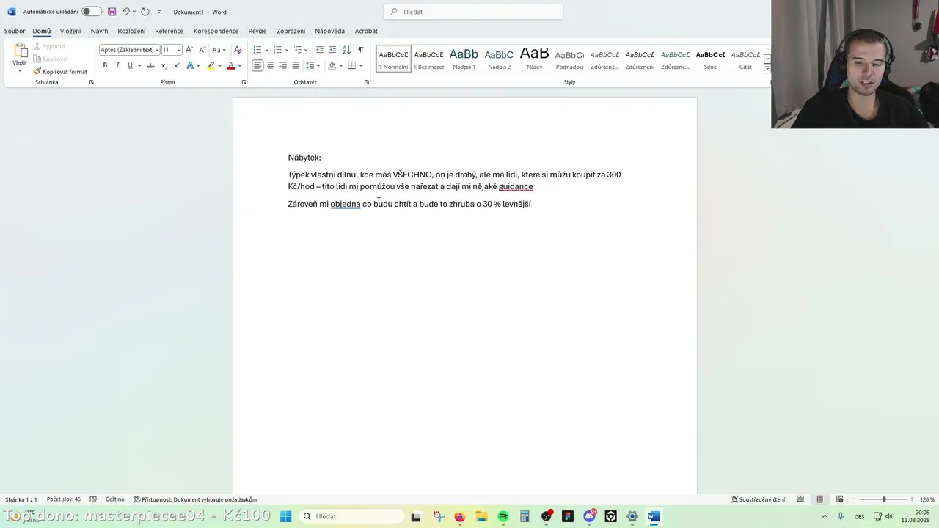Toggle show paragraph marks
The width and height of the screenshot is (939, 528).
pyautogui.click(x=360, y=50)
